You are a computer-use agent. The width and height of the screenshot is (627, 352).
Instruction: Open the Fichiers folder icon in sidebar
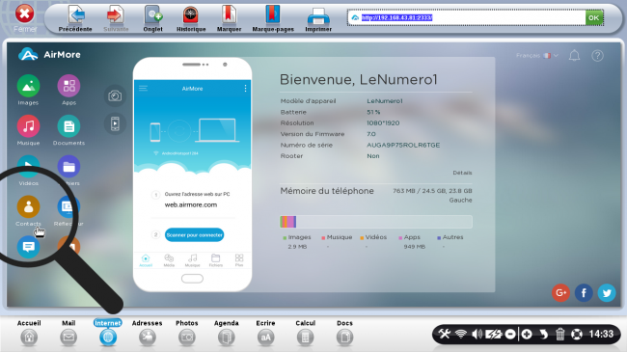point(68,167)
